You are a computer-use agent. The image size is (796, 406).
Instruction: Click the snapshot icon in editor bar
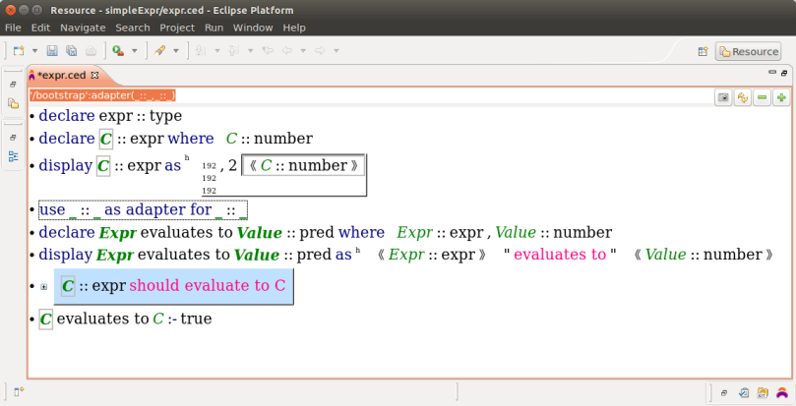coord(723,97)
